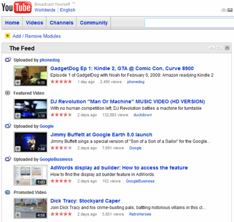Add Jimmy Buffett video to quicklist
The image size is (234, 222).
point(18,149)
